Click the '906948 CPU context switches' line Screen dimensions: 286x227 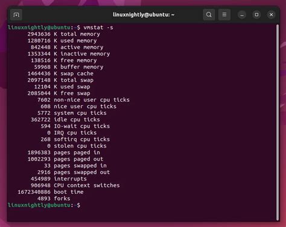click(75, 185)
